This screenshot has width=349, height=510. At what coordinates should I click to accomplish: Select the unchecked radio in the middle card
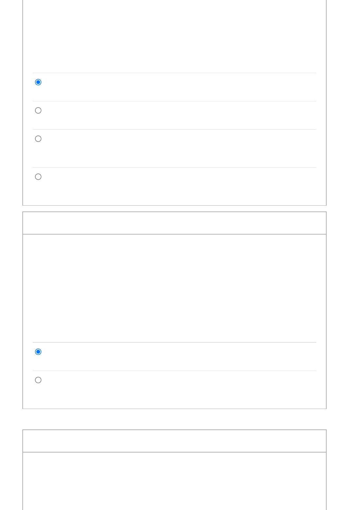click(38, 380)
